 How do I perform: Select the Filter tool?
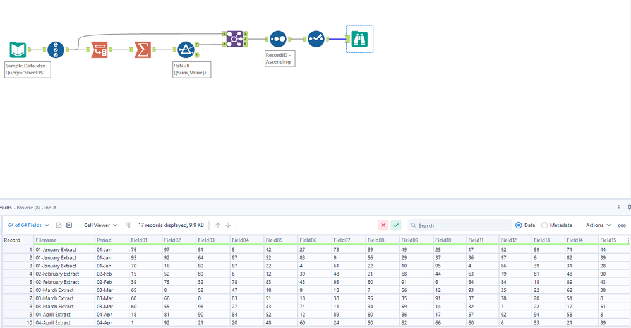pyautogui.click(x=186, y=50)
